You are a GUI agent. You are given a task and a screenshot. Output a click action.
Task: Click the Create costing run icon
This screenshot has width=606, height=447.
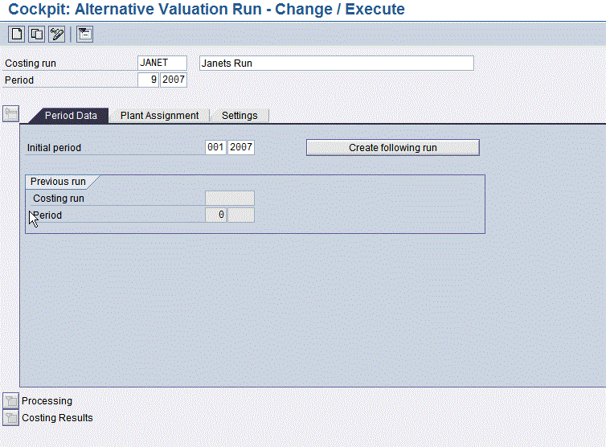click(16, 34)
